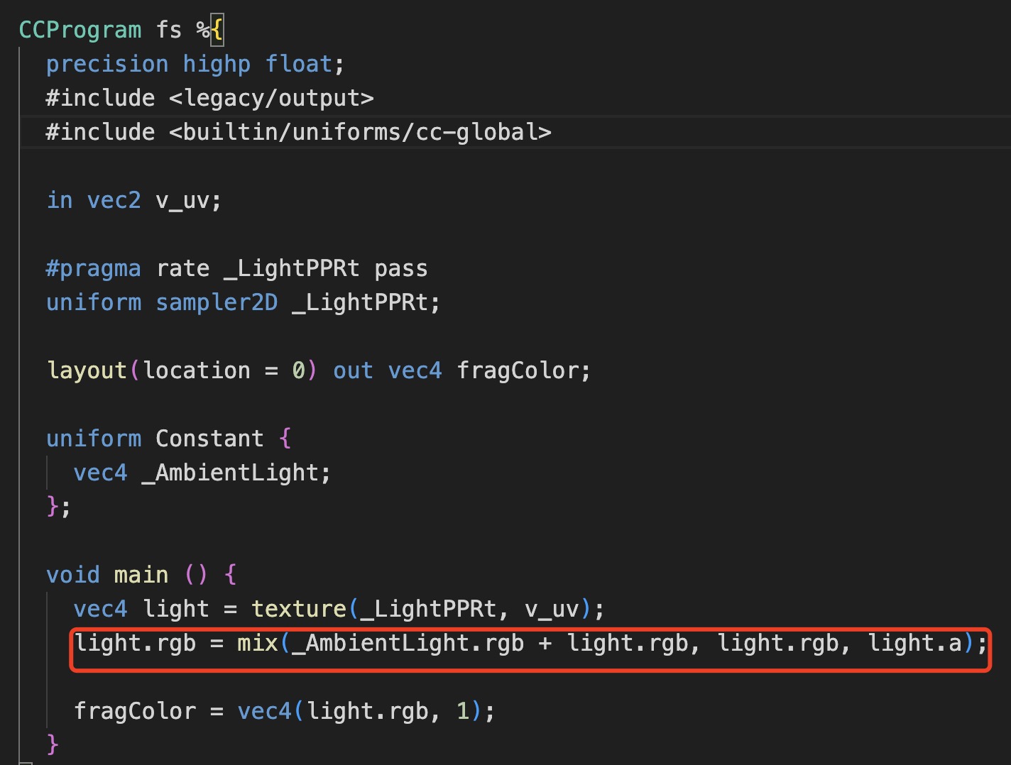Click 'layout(location = 0)' text
This screenshot has height=765, width=1011.
[182, 370]
